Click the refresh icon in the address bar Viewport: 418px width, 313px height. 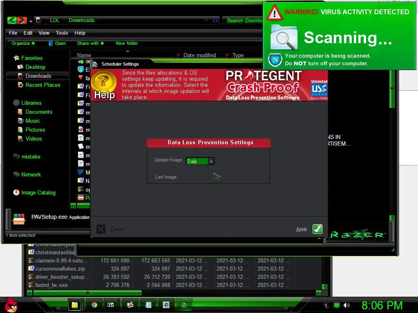coord(215,20)
